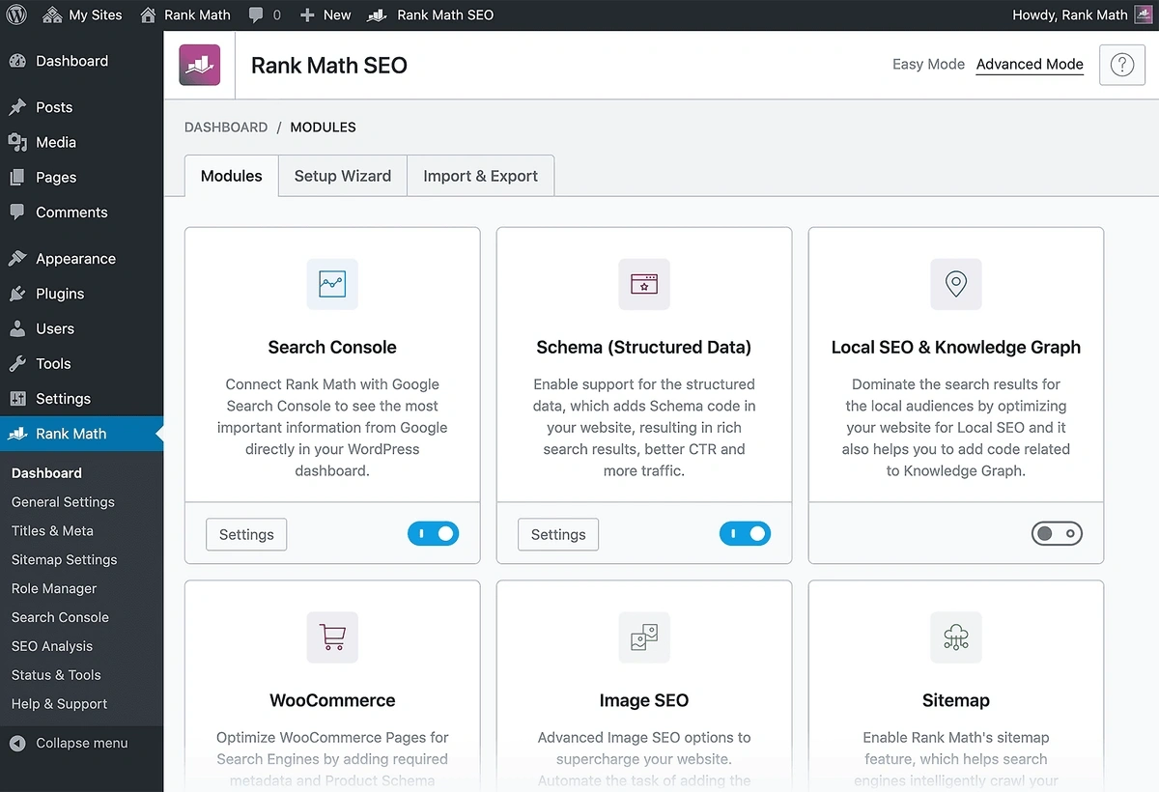
Task: Open the Posts sidebar menu
Action: click(x=82, y=107)
